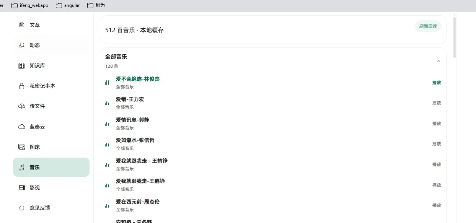Open the angular bookmark folder icon

[59, 5]
